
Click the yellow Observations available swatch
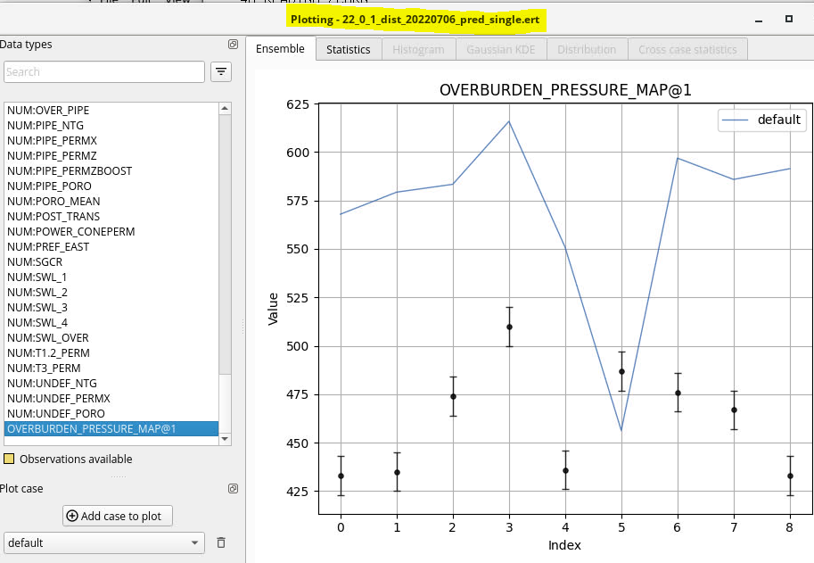(10, 459)
